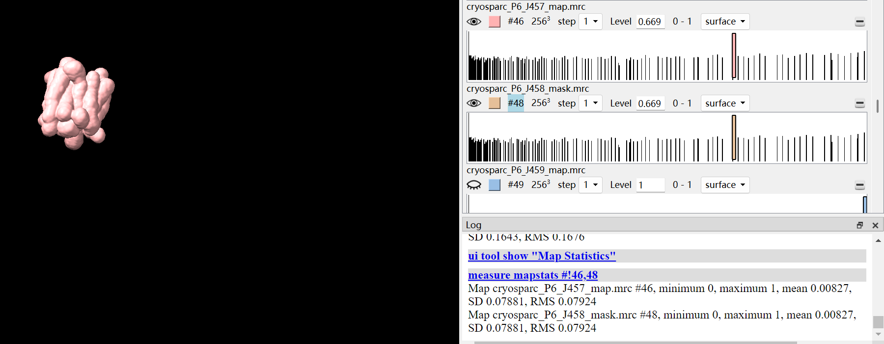The width and height of the screenshot is (884, 344).
Task: Hide map #46 with eye icon
Action: click(473, 22)
